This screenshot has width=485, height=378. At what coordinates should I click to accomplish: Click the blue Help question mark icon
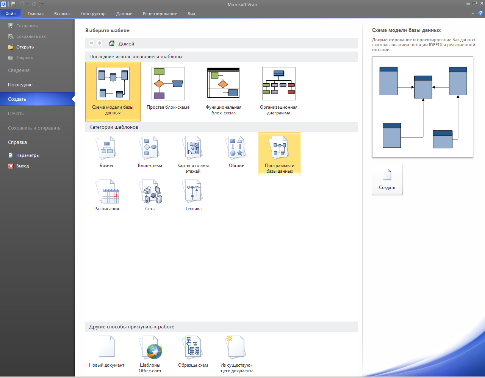(481, 13)
